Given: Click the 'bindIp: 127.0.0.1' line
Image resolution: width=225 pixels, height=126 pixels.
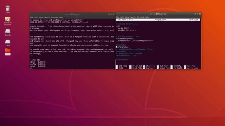Looking at the screenshot, I should pyautogui.click(x=127, y=30).
